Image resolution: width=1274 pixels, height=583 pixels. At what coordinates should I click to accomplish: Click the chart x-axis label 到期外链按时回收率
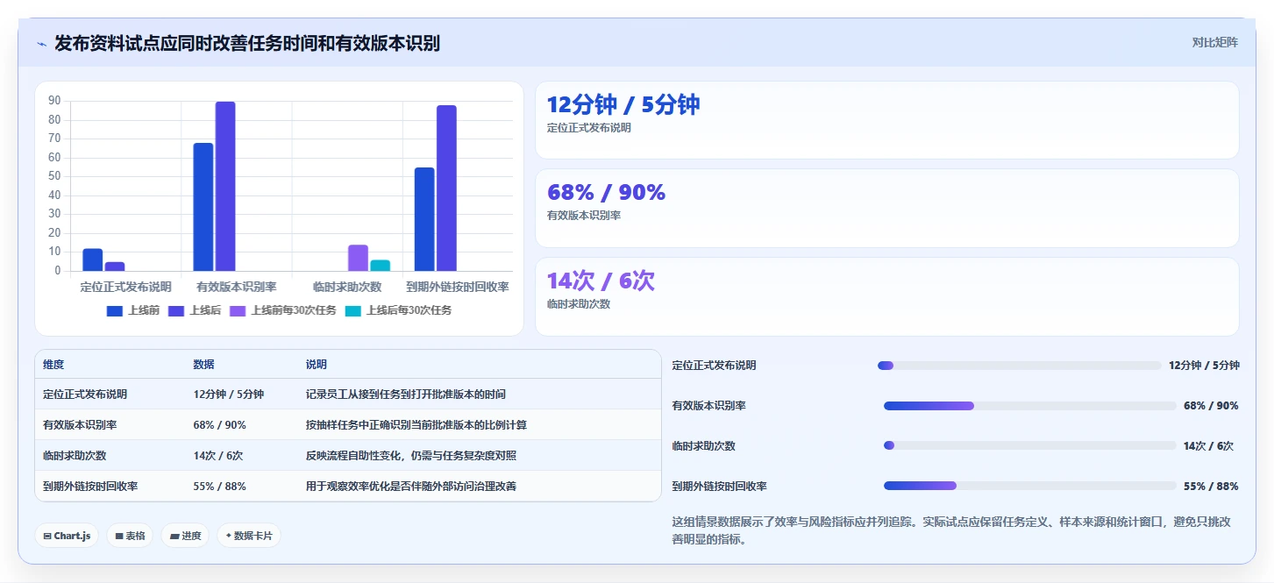click(458, 287)
